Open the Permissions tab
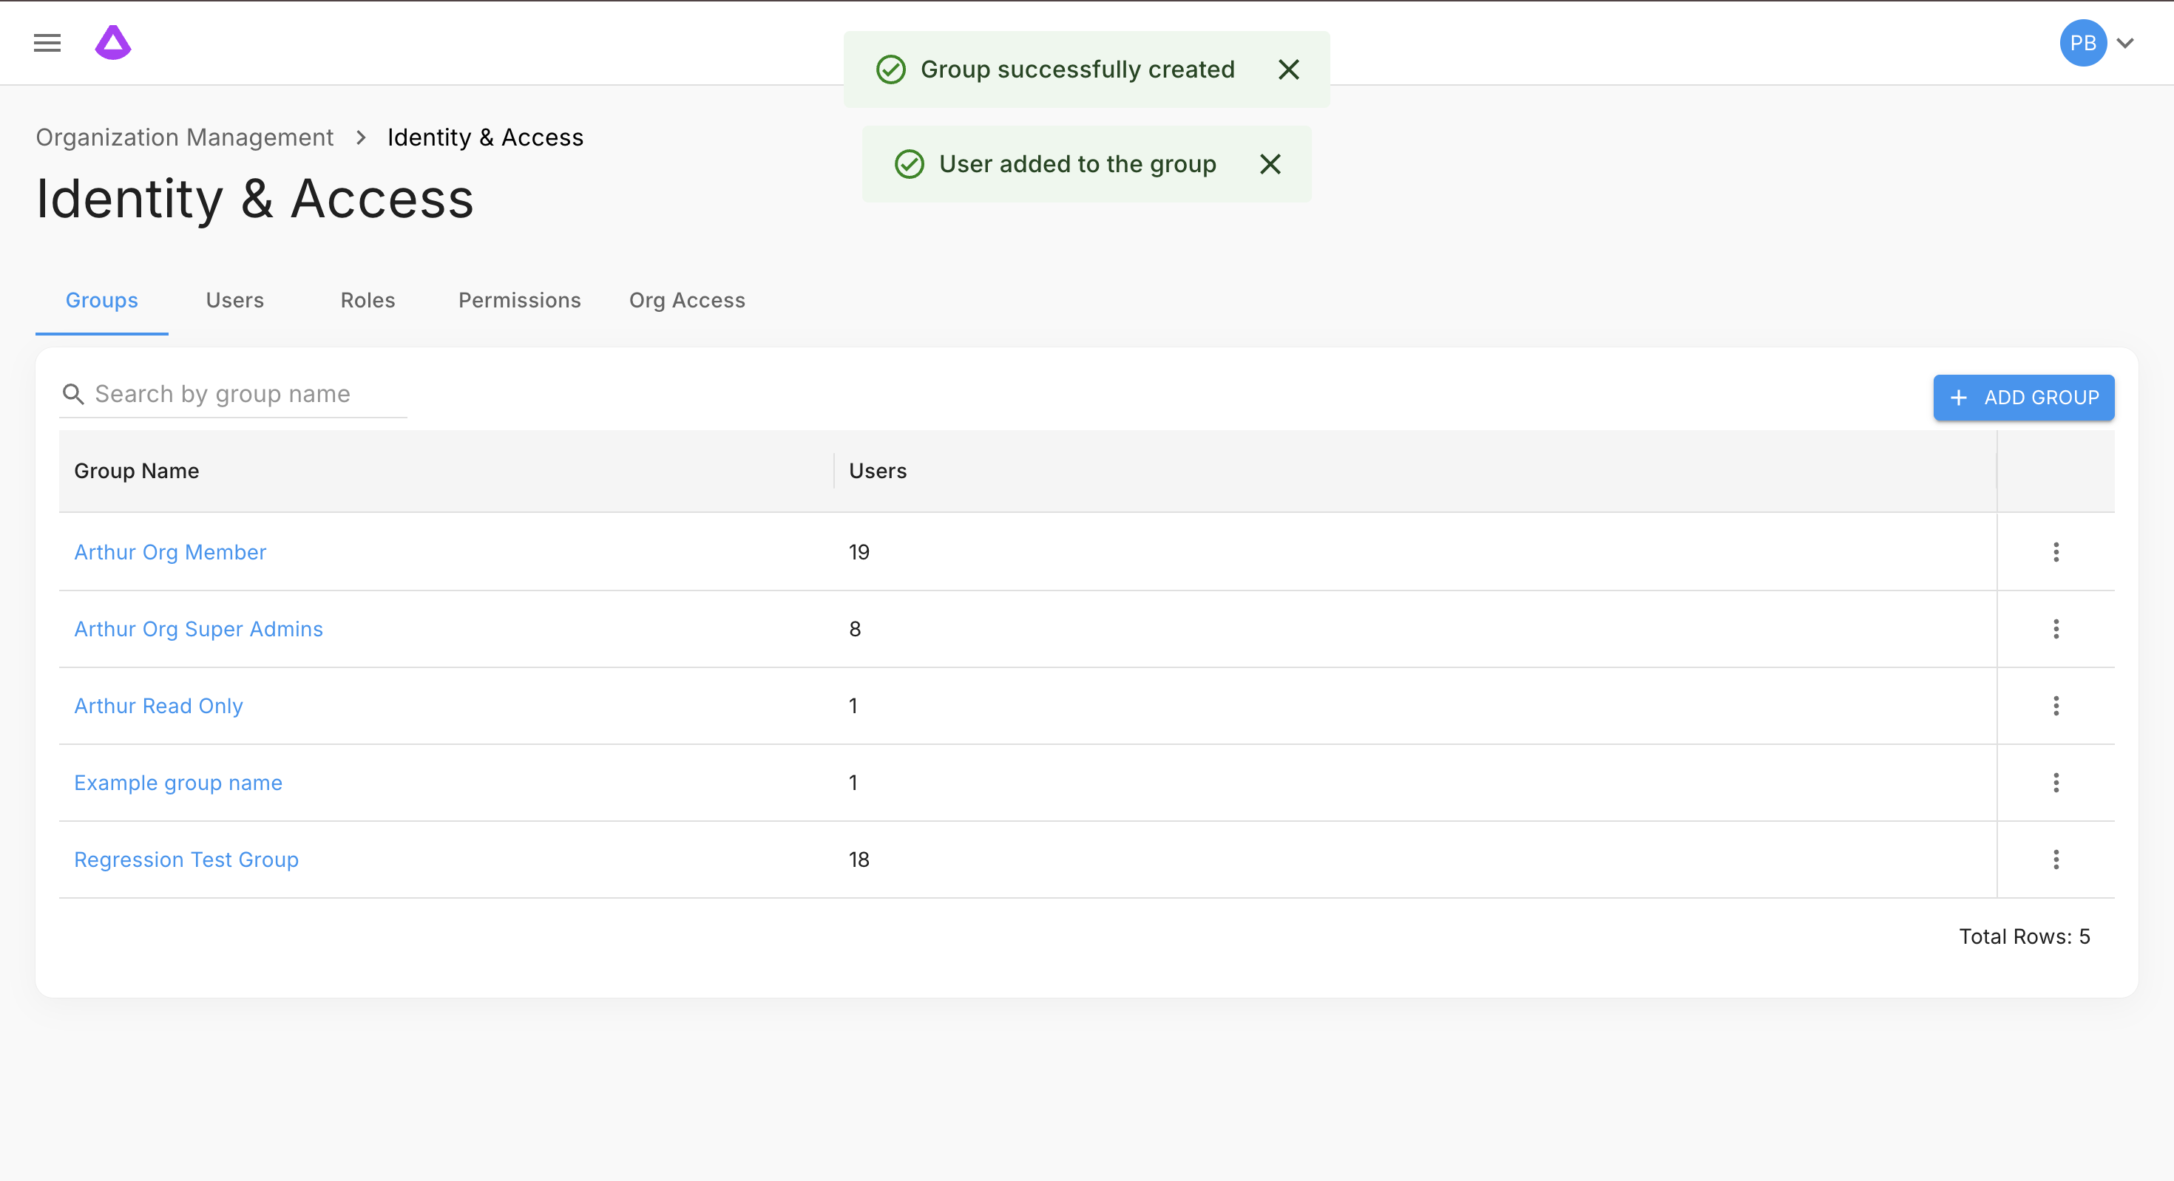The image size is (2174, 1181). (519, 300)
